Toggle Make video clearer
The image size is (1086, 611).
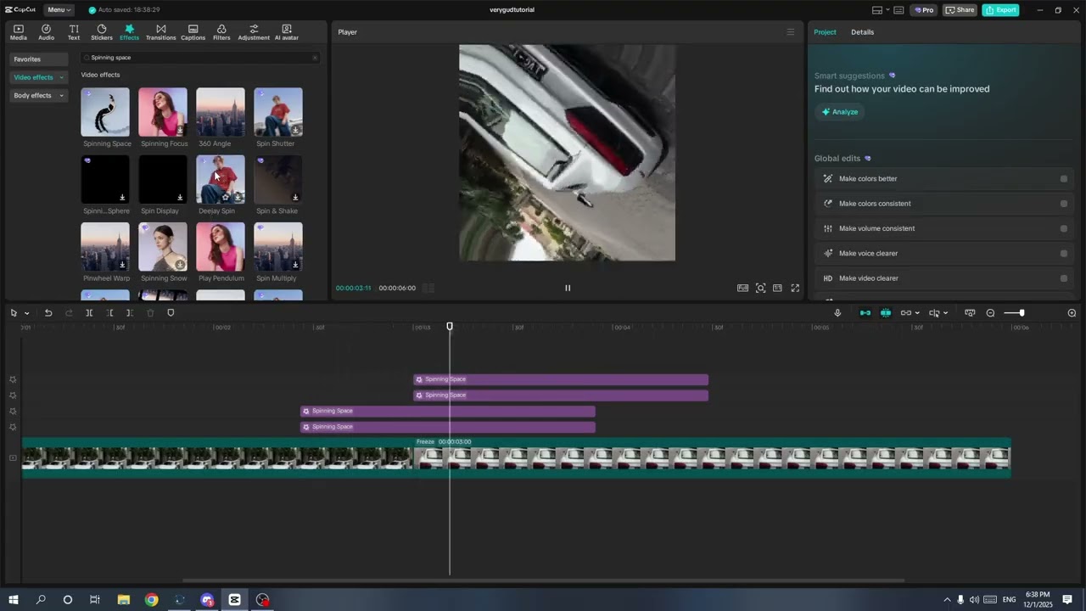click(1064, 278)
